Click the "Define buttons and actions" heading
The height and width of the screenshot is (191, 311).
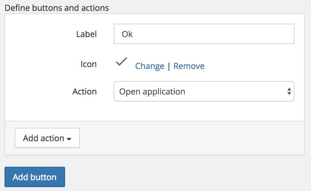click(57, 8)
